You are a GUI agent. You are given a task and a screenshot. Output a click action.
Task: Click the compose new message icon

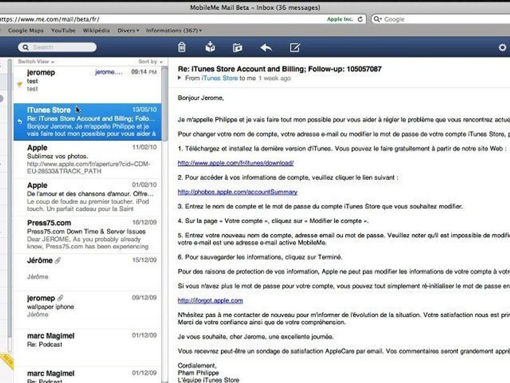tap(295, 47)
